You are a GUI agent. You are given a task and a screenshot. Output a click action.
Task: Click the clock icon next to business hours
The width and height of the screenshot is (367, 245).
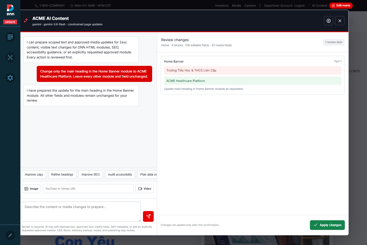[x=72, y=6]
